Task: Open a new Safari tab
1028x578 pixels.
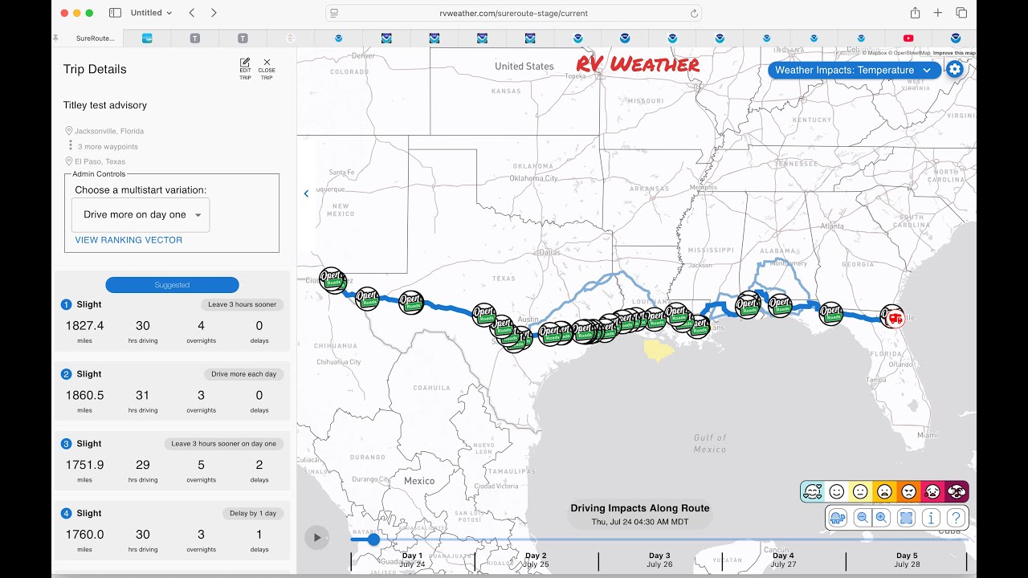Action: pos(938,13)
